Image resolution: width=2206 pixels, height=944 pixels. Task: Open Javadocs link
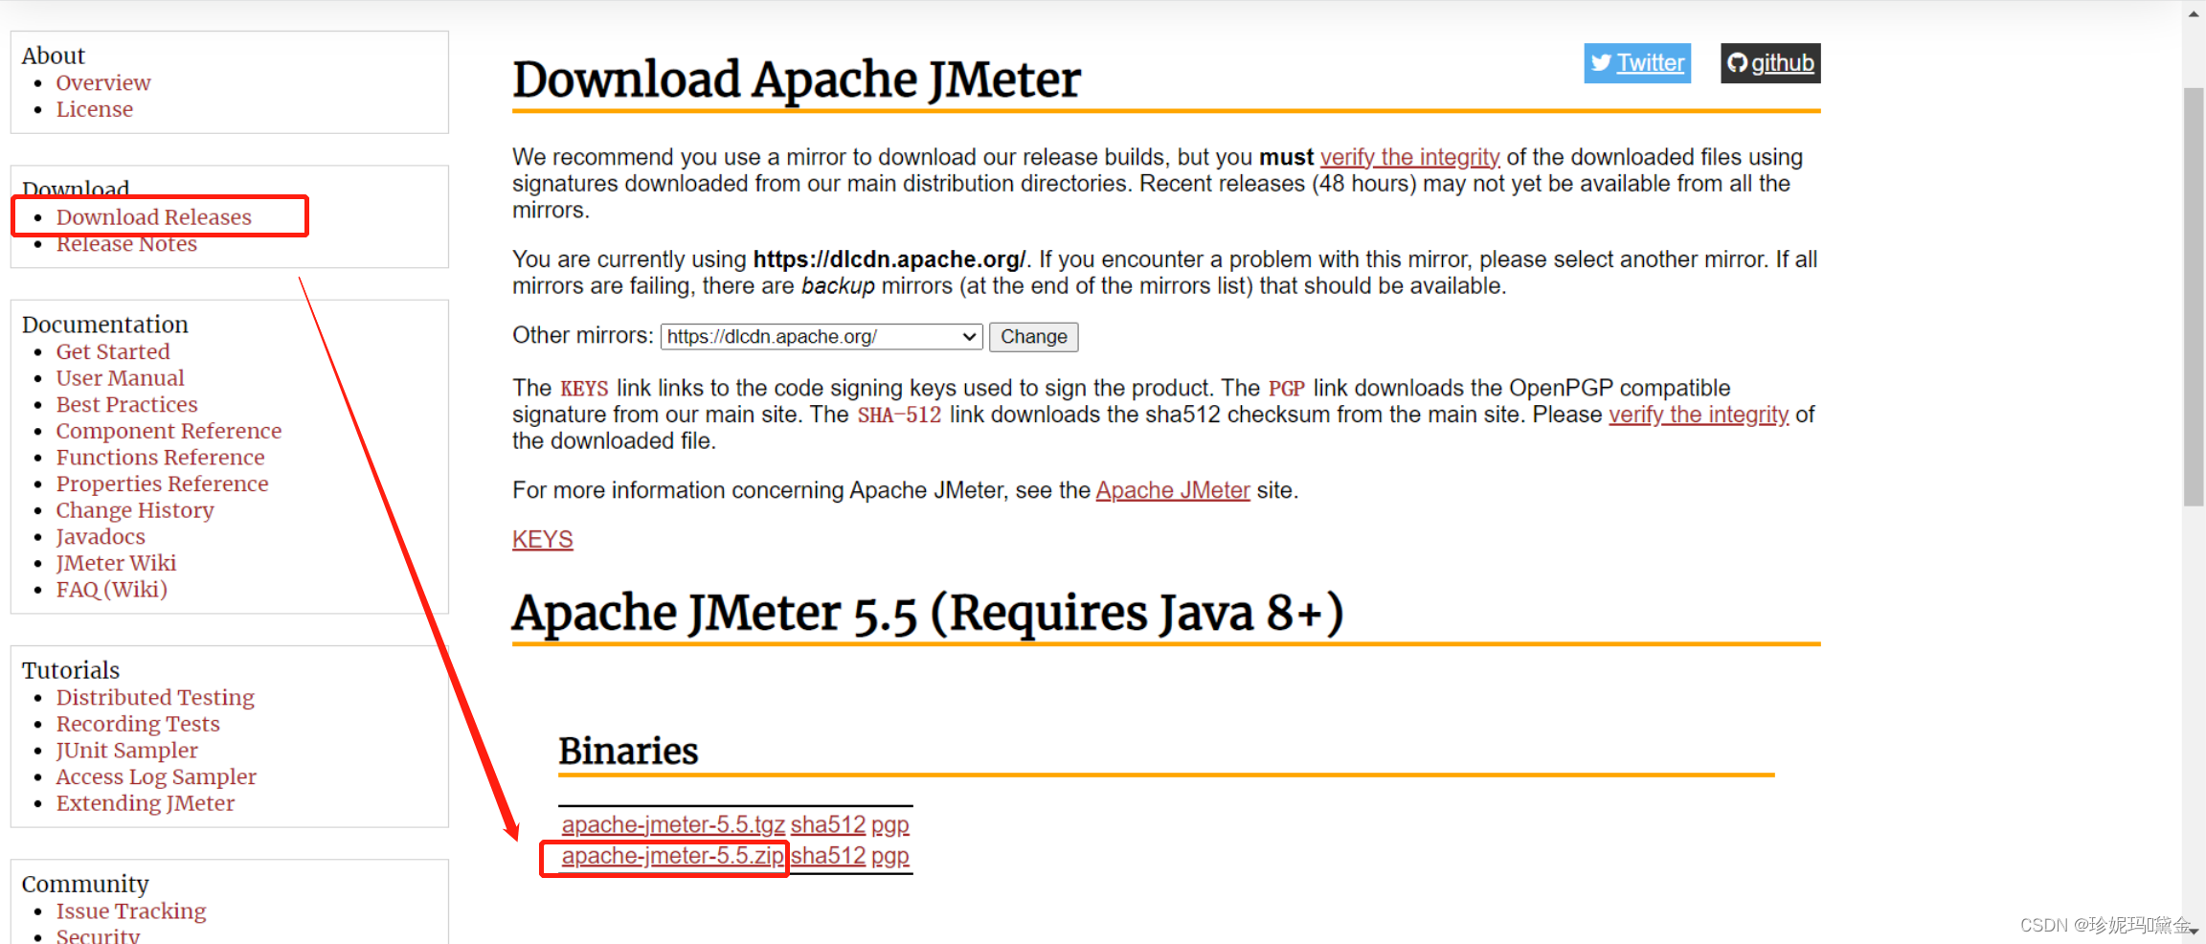101,537
